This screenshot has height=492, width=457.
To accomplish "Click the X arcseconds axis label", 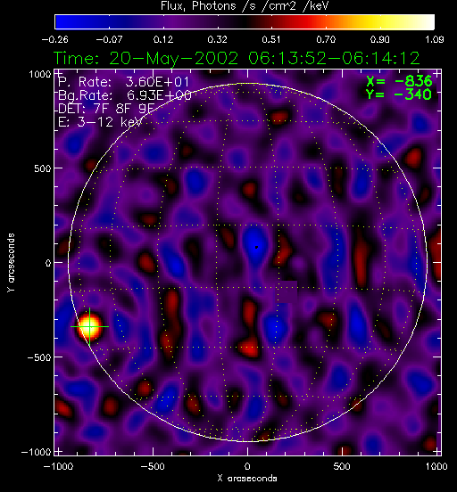I will coord(247,479).
